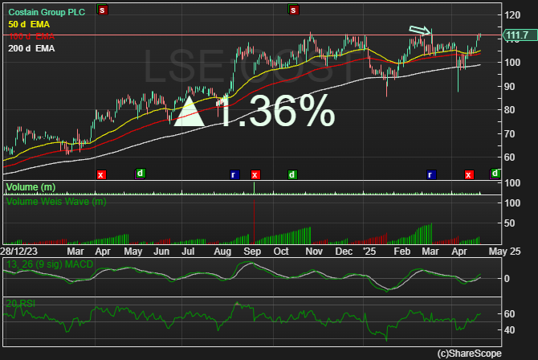Click the 90 price axis value

coord(510,87)
